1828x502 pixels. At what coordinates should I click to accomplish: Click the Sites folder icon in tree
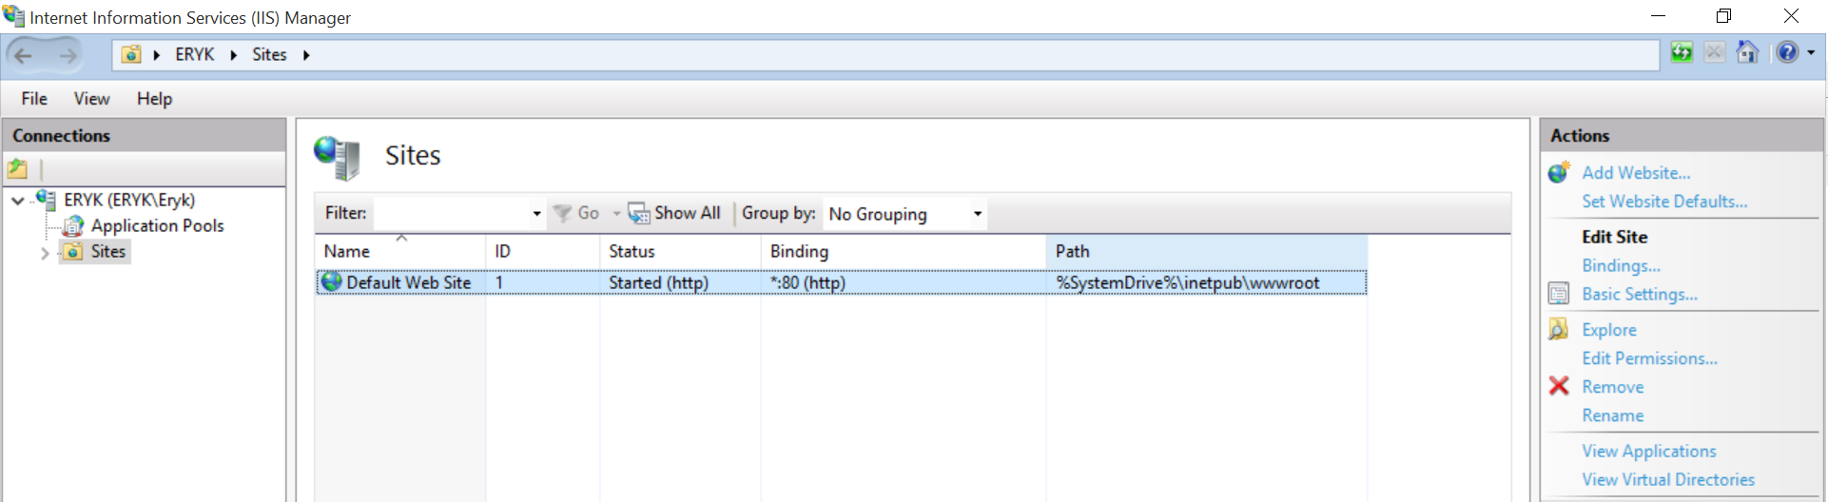click(72, 251)
